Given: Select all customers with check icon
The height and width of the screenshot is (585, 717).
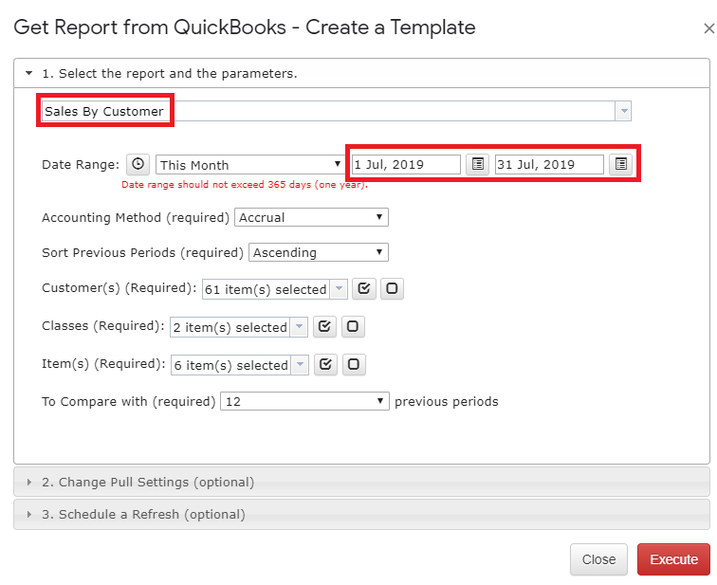Looking at the screenshot, I should (x=364, y=289).
